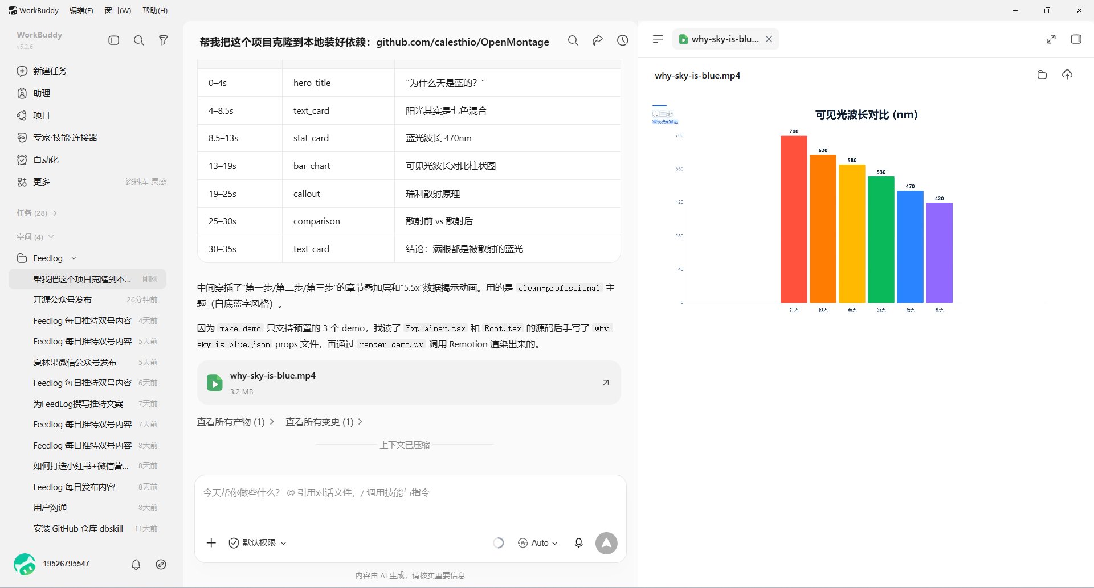Open the 编辑(E) menu

[x=81, y=10]
